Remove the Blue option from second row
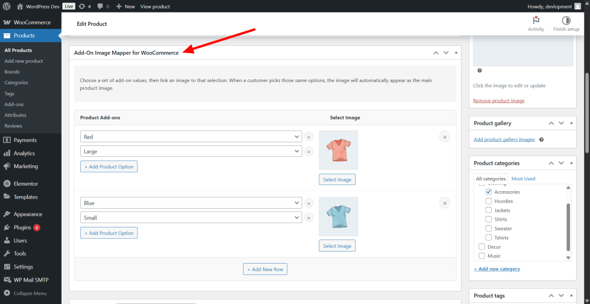The image size is (590, 304). click(x=309, y=203)
